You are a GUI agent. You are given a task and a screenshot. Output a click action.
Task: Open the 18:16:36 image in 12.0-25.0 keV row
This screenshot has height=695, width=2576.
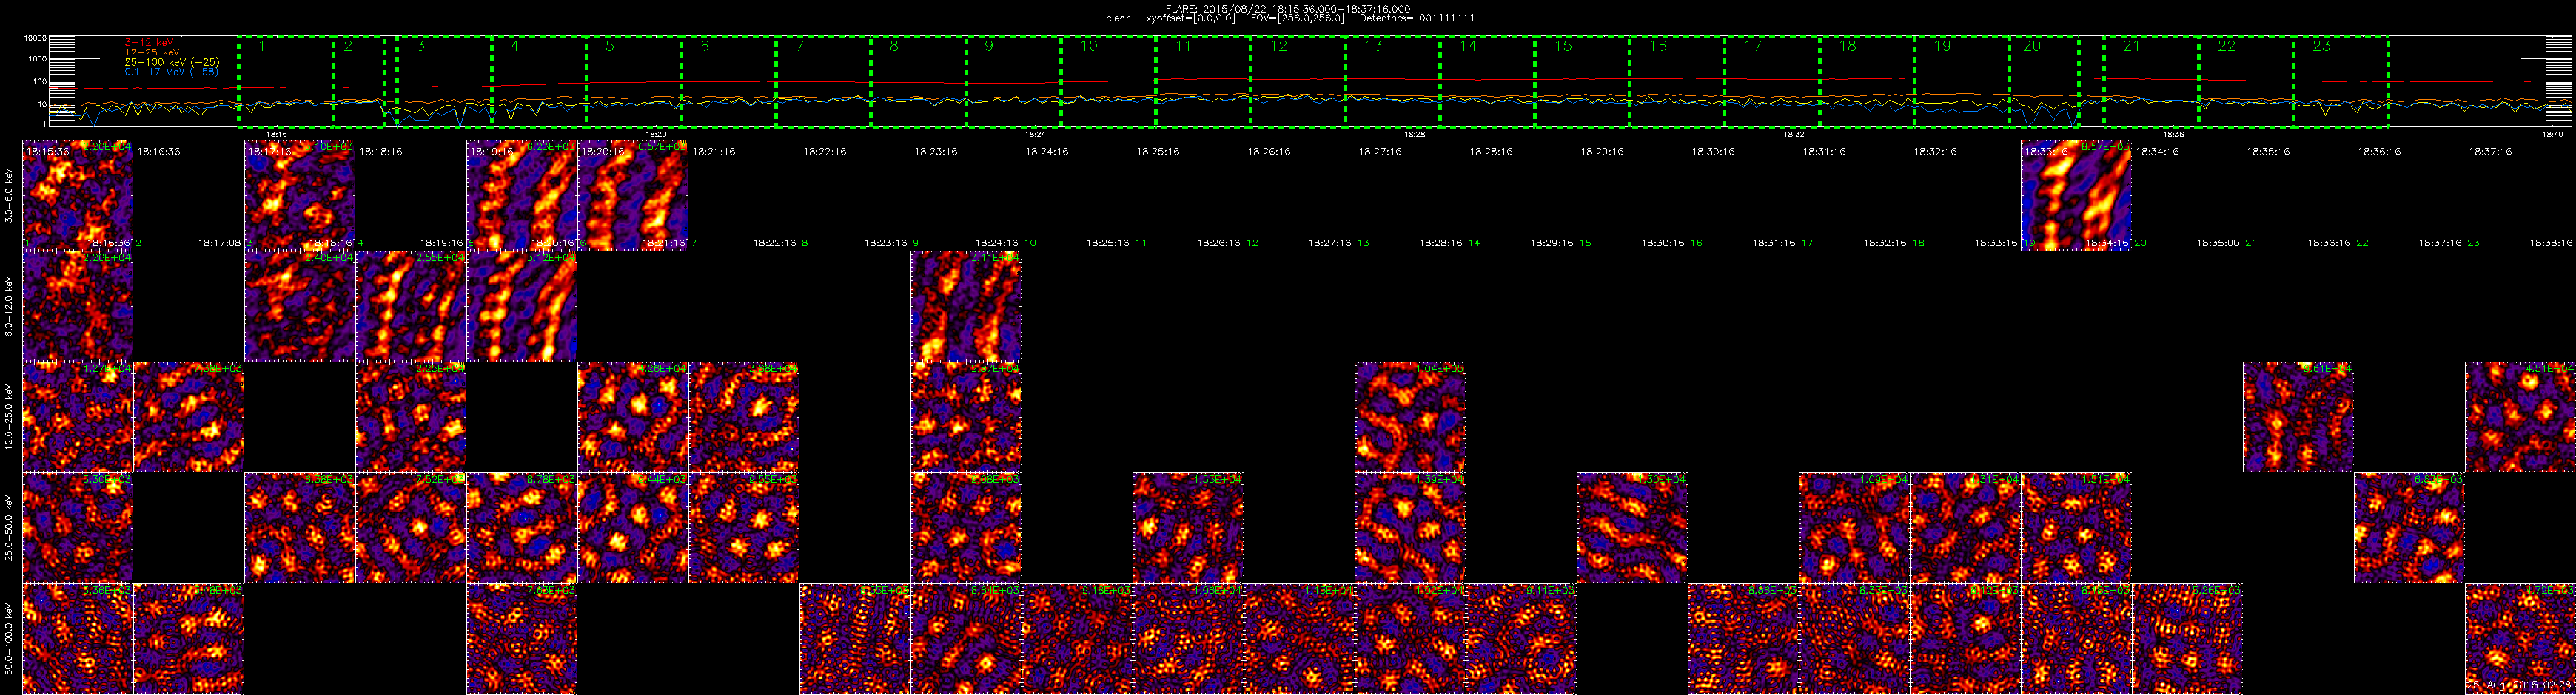pos(188,418)
